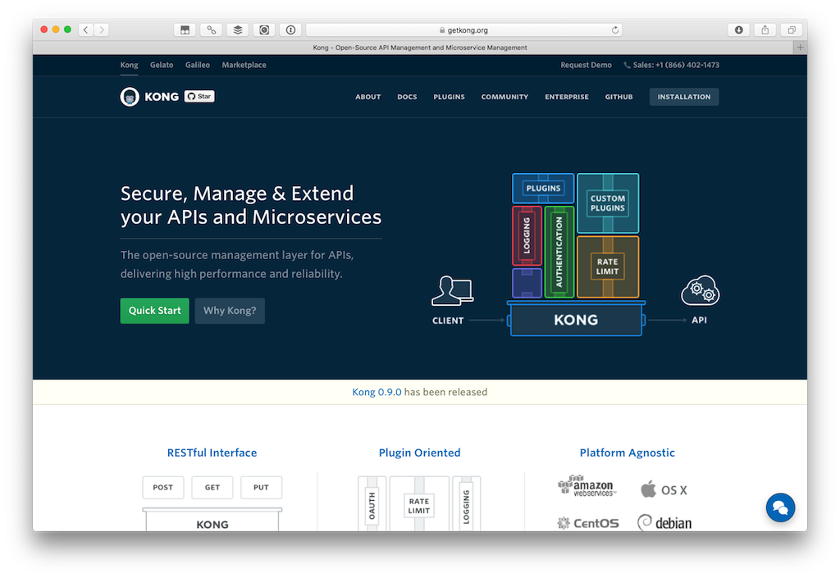Click the CUSTOM PLUGINS box in diagram
Viewport: 840px width, 578px height.
(608, 203)
